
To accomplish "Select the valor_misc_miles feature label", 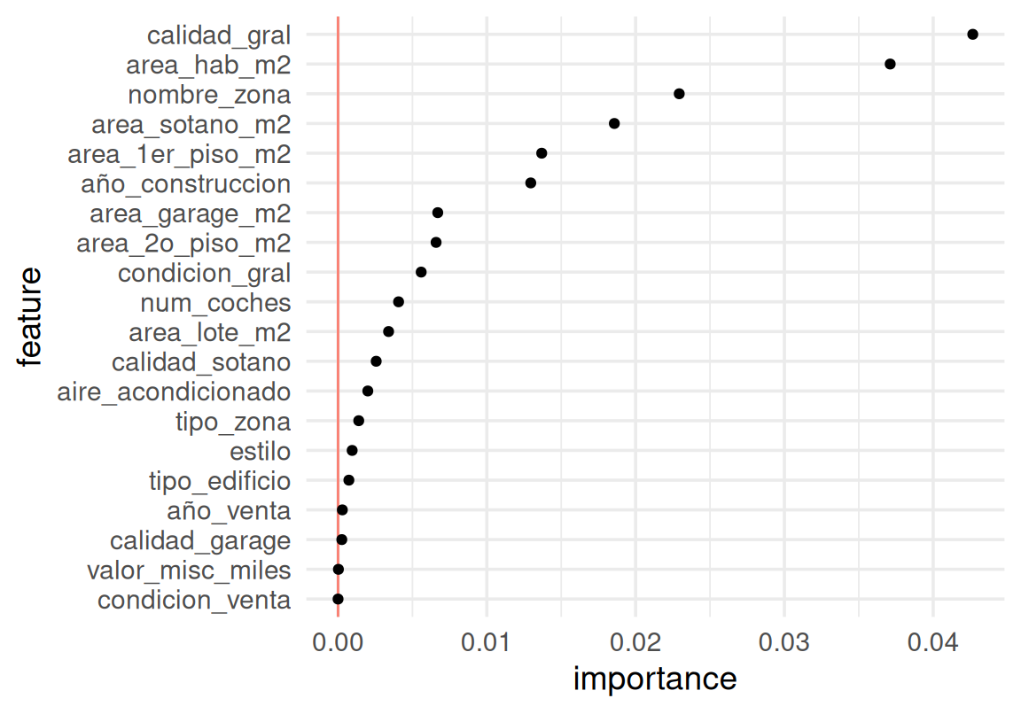I will point(189,570).
